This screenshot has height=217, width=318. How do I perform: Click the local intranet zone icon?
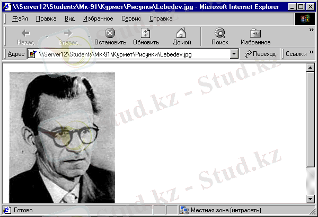(184, 210)
